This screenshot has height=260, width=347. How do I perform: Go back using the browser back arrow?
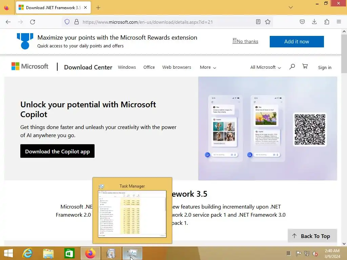(8, 22)
